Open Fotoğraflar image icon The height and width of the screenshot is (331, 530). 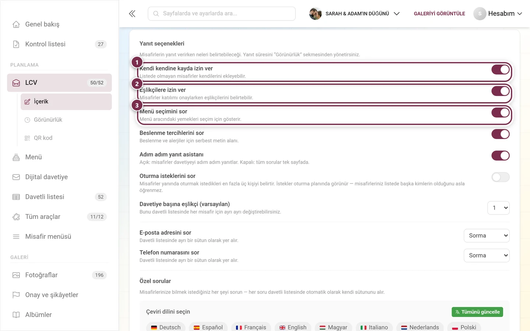click(x=16, y=275)
